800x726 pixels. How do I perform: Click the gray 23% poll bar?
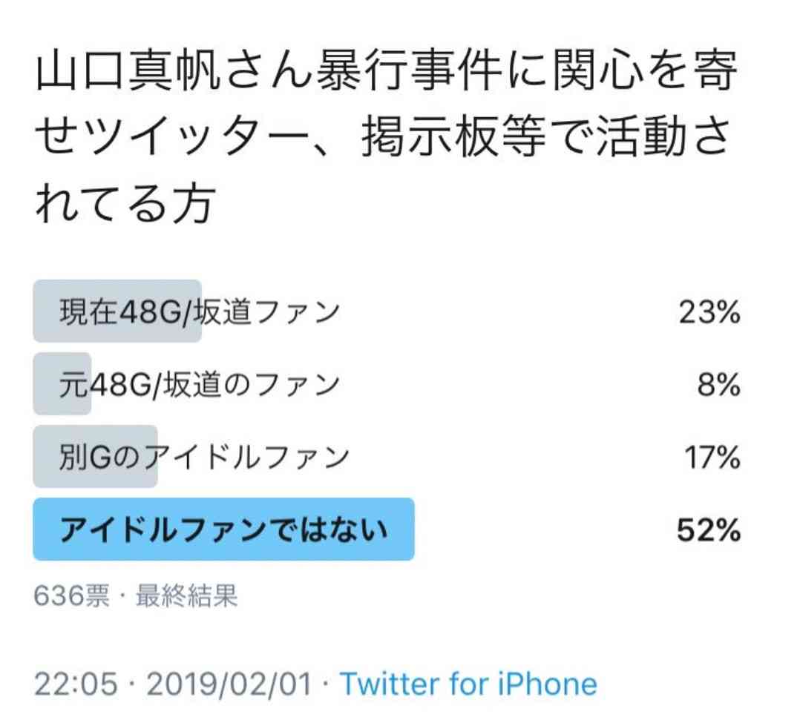coord(117,311)
